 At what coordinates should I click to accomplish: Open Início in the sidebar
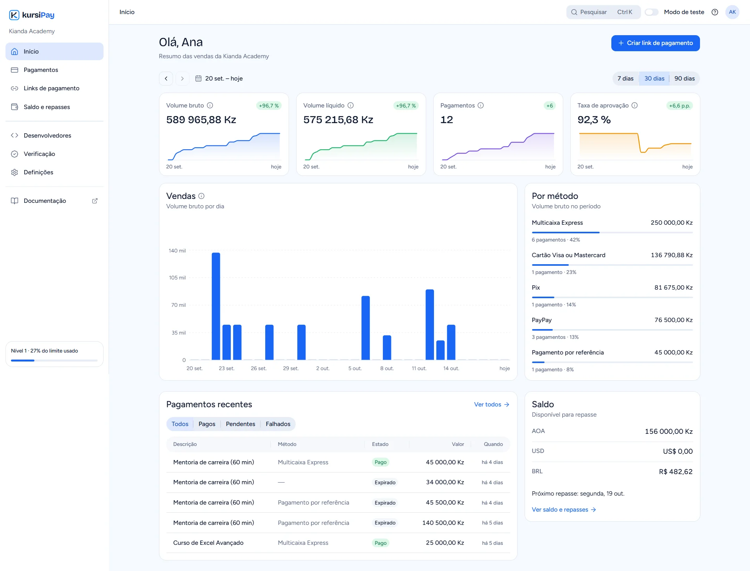click(54, 52)
